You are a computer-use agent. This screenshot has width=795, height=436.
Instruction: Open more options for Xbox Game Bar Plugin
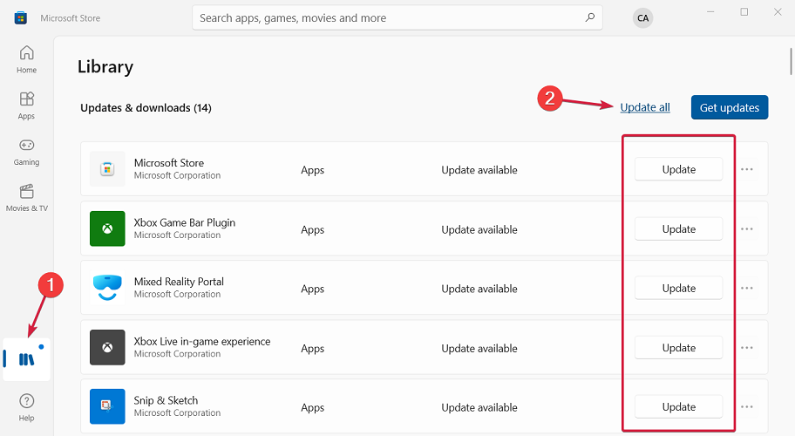(x=747, y=228)
